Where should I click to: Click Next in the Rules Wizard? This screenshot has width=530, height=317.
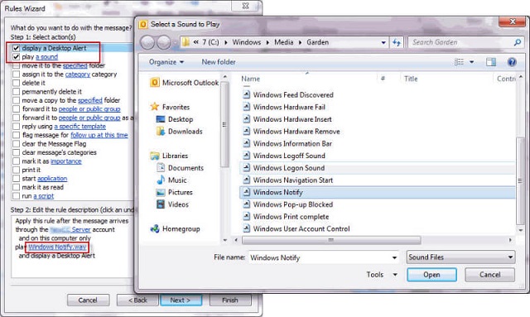click(181, 300)
